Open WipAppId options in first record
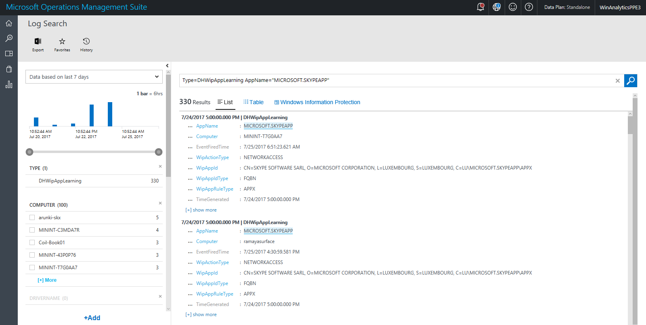The image size is (646, 325). tap(190, 168)
